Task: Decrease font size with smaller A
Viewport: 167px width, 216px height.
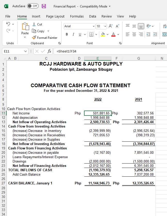Action: [118, 26]
